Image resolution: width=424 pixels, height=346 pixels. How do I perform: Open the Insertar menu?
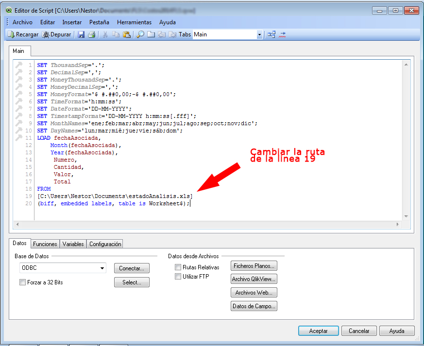[72, 22]
